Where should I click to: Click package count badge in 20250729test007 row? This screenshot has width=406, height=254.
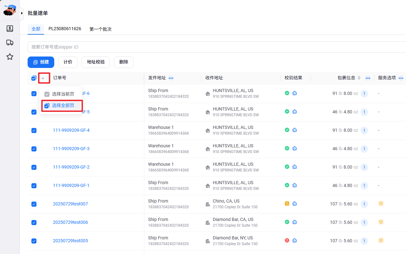tap(364, 204)
